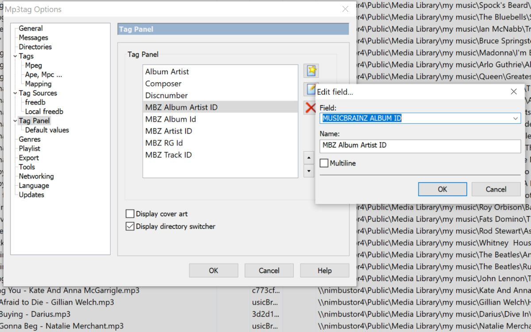Select Genres in the options tree
Viewport: 531px width, 332px height.
(x=29, y=139)
